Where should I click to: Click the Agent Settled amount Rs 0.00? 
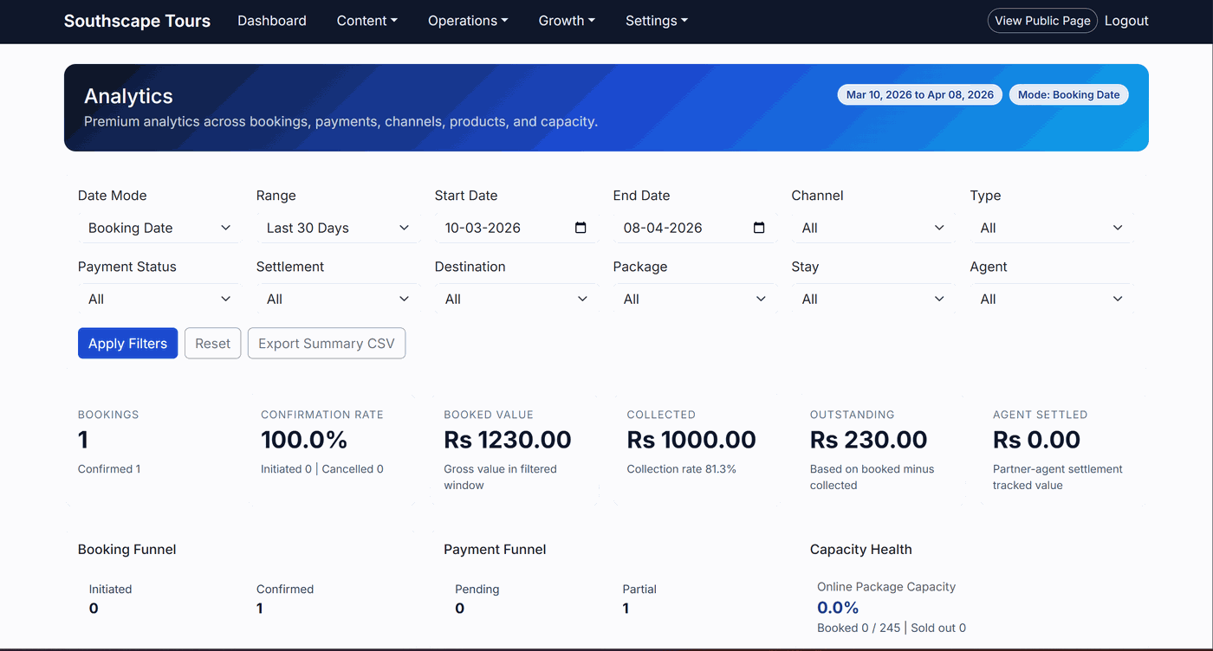(x=1036, y=440)
